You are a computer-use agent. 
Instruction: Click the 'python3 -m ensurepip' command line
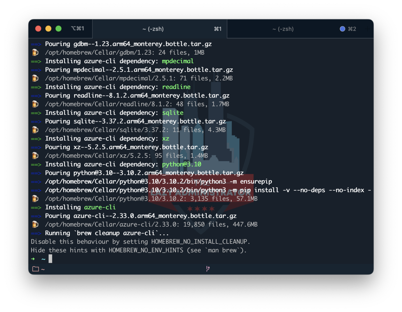point(159,182)
